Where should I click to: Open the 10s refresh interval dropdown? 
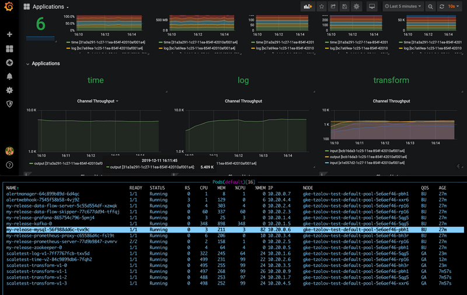[454, 6]
